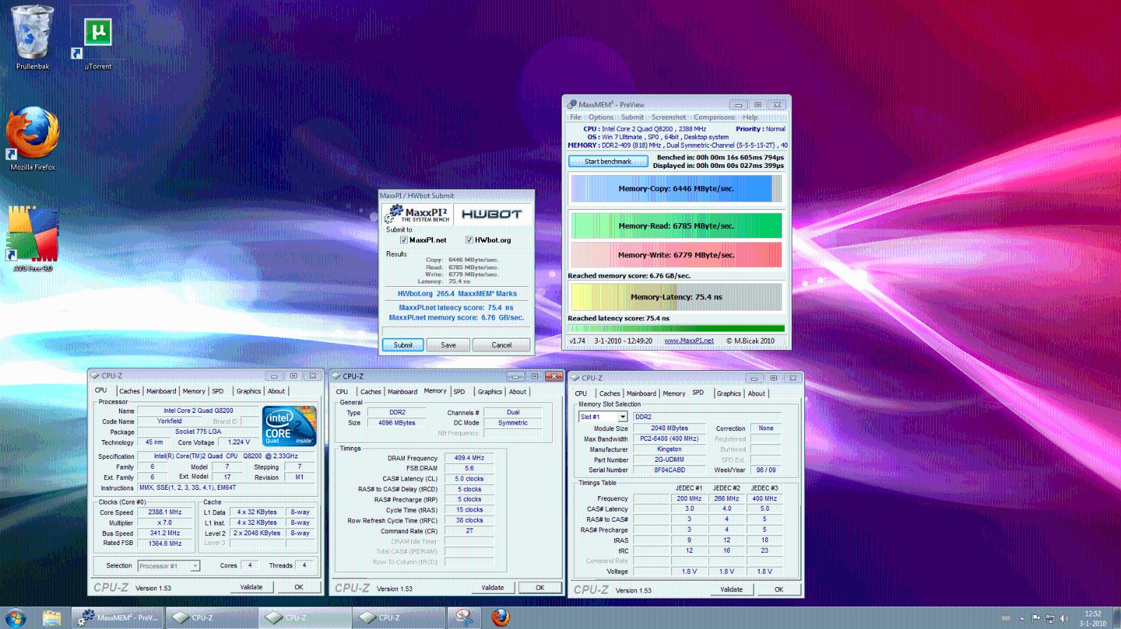Click Validate in the right CPU-Z window

(x=731, y=589)
